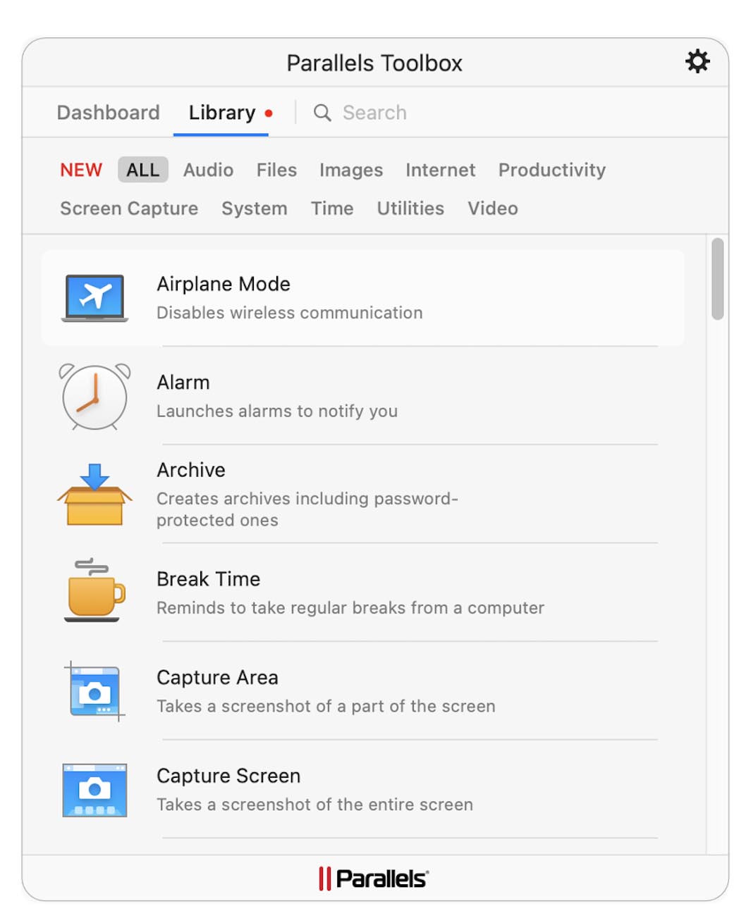The height and width of the screenshot is (923, 746).
Task: Click the Archive box icon
Action: click(94, 495)
